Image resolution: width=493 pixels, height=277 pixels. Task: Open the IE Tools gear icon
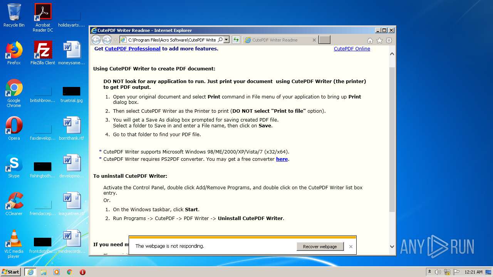389,40
